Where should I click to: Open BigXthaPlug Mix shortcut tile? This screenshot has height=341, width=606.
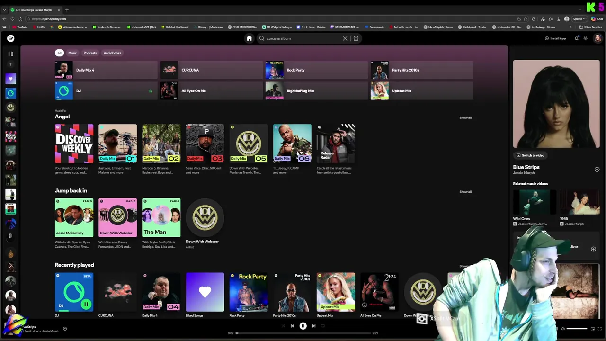coord(316,91)
